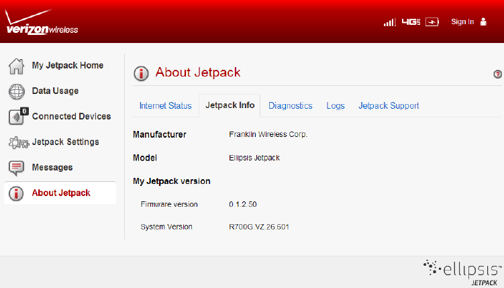
Task: Click the Verizon Wireless logo
Action: pyautogui.click(x=42, y=22)
